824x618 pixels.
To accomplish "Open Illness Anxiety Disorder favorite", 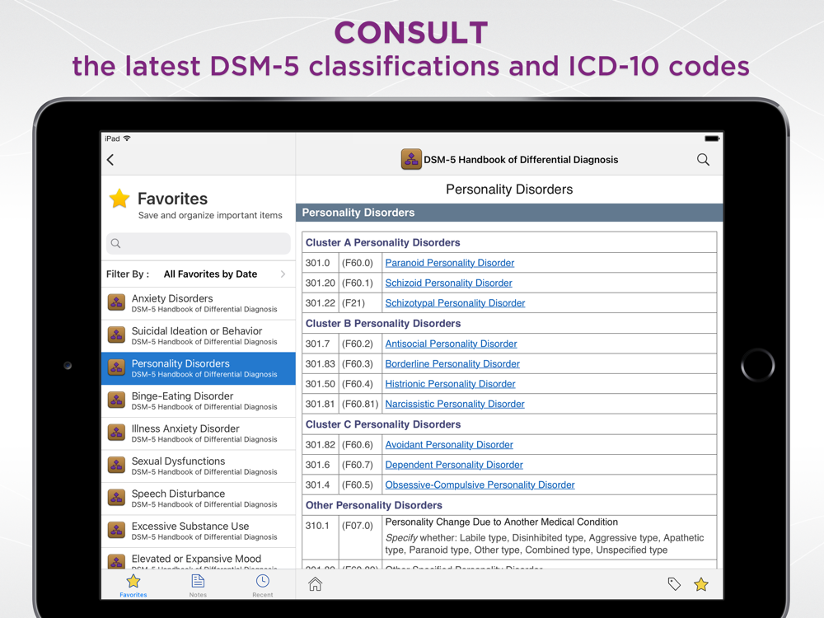I will 198,433.
